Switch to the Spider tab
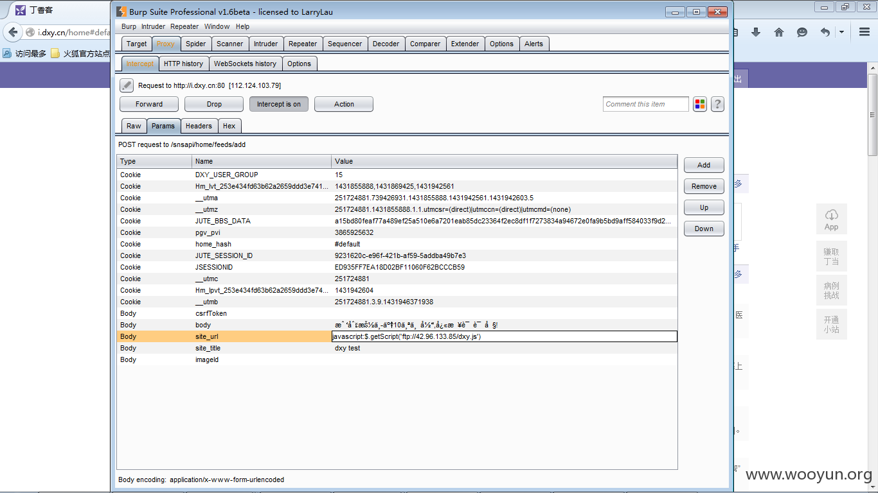The image size is (878, 493). 196,44
